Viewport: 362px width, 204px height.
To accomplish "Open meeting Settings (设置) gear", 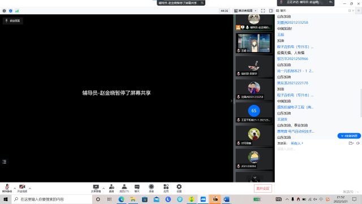I will click(x=179, y=189).
